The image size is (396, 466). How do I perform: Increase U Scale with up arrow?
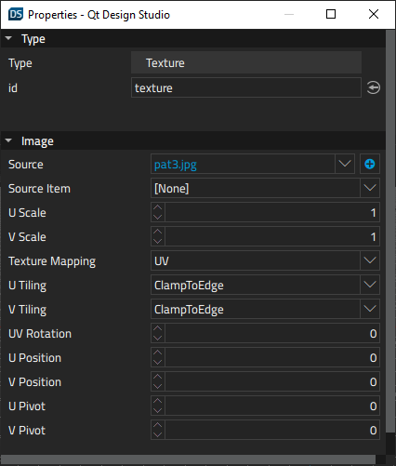click(x=158, y=207)
